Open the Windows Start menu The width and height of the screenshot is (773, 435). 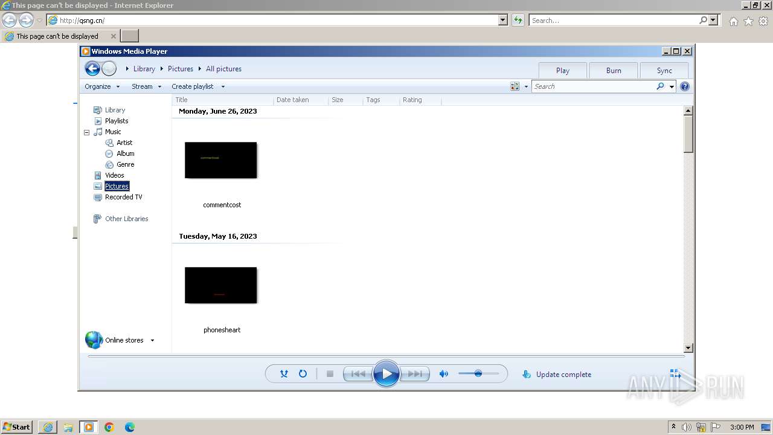pos(16,427)
